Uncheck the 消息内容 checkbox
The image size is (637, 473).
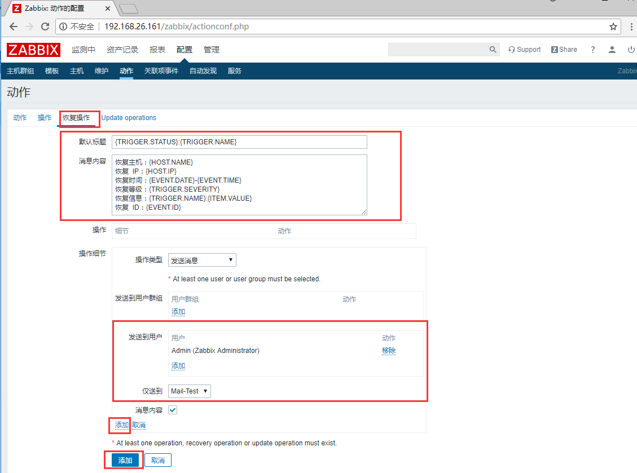(173, 410)
